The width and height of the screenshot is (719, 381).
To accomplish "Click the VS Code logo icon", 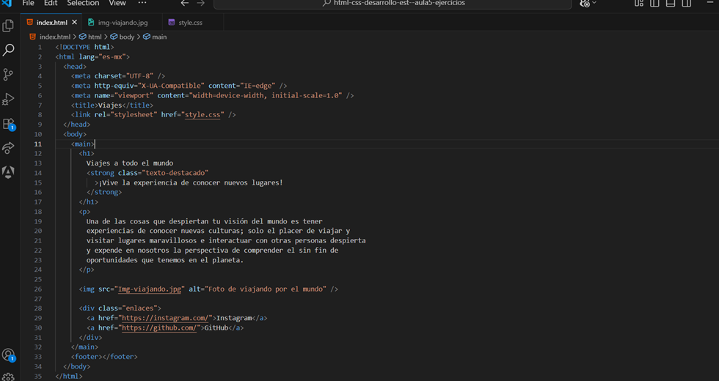I will click(7, 3).
